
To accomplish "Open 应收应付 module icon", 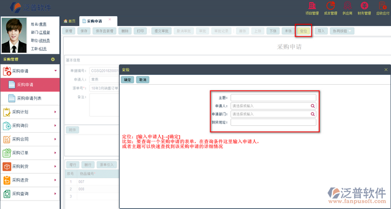I will click(x=383, y=6).
